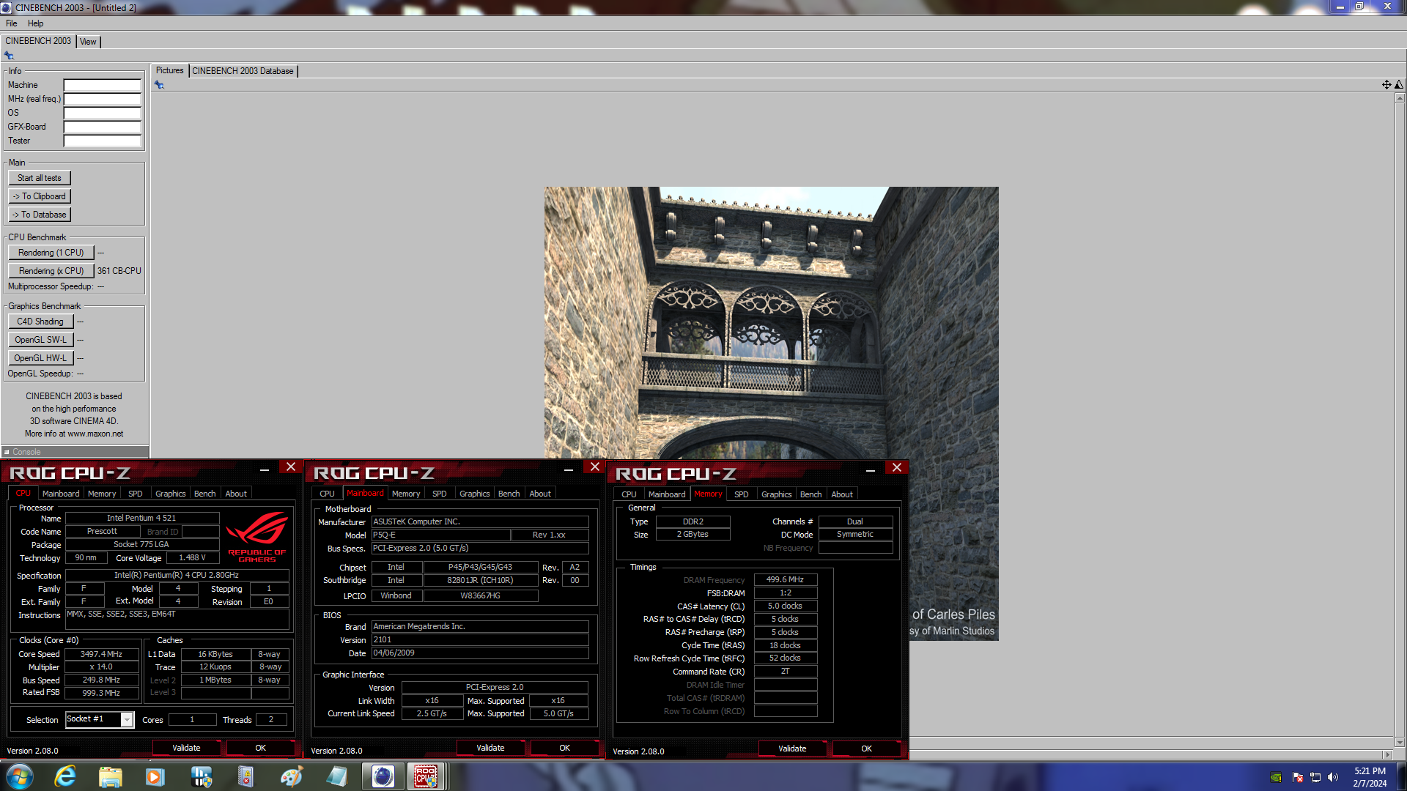
Task: Click the 361 CB-CPU score text
Action: (119, 271)
